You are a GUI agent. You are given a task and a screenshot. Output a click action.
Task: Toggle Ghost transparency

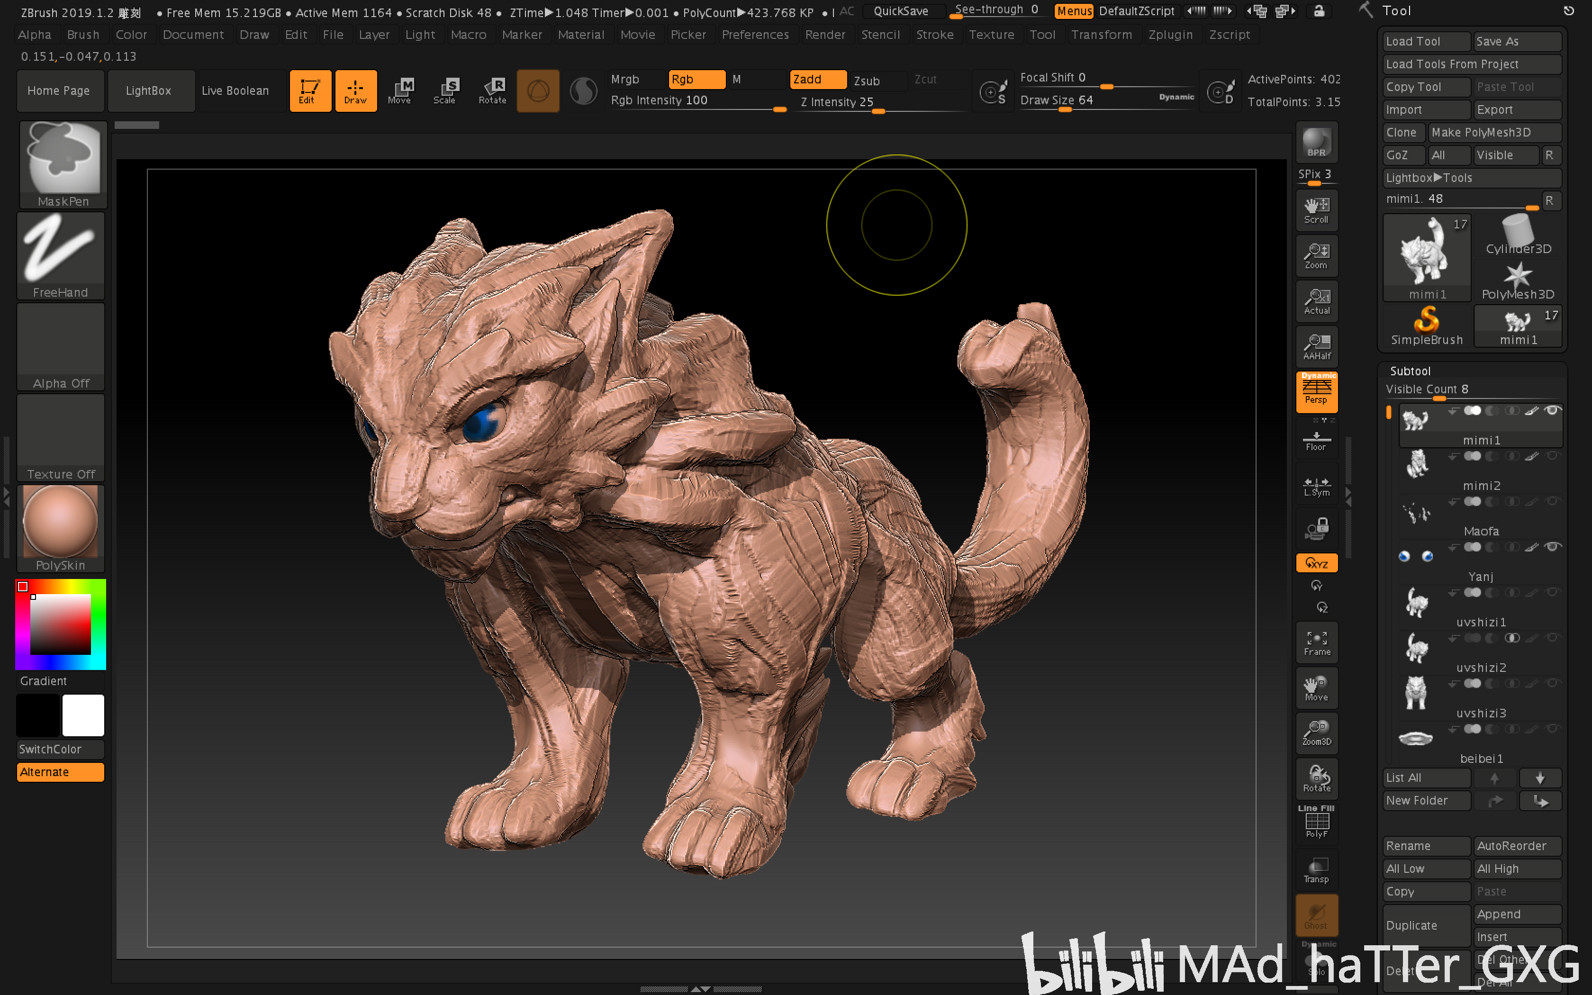(x=1316, y=915)
